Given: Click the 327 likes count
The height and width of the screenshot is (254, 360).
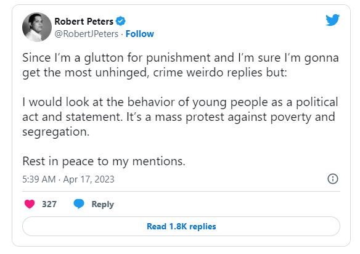Looking at the screenshot, I should [x=49, y=204].
